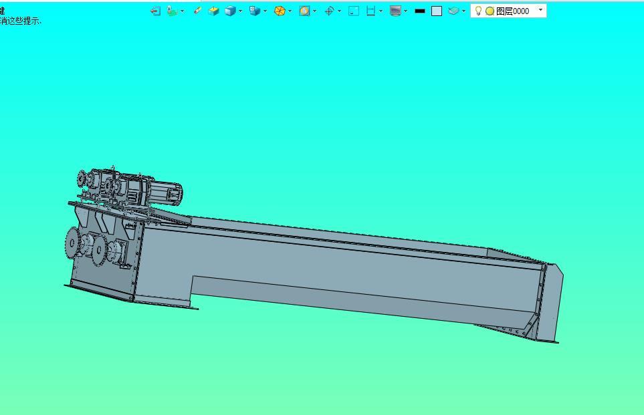Open the 图层0000 layer dropdown
This screenshot has width=644, height=415.
tap(540, 10)
